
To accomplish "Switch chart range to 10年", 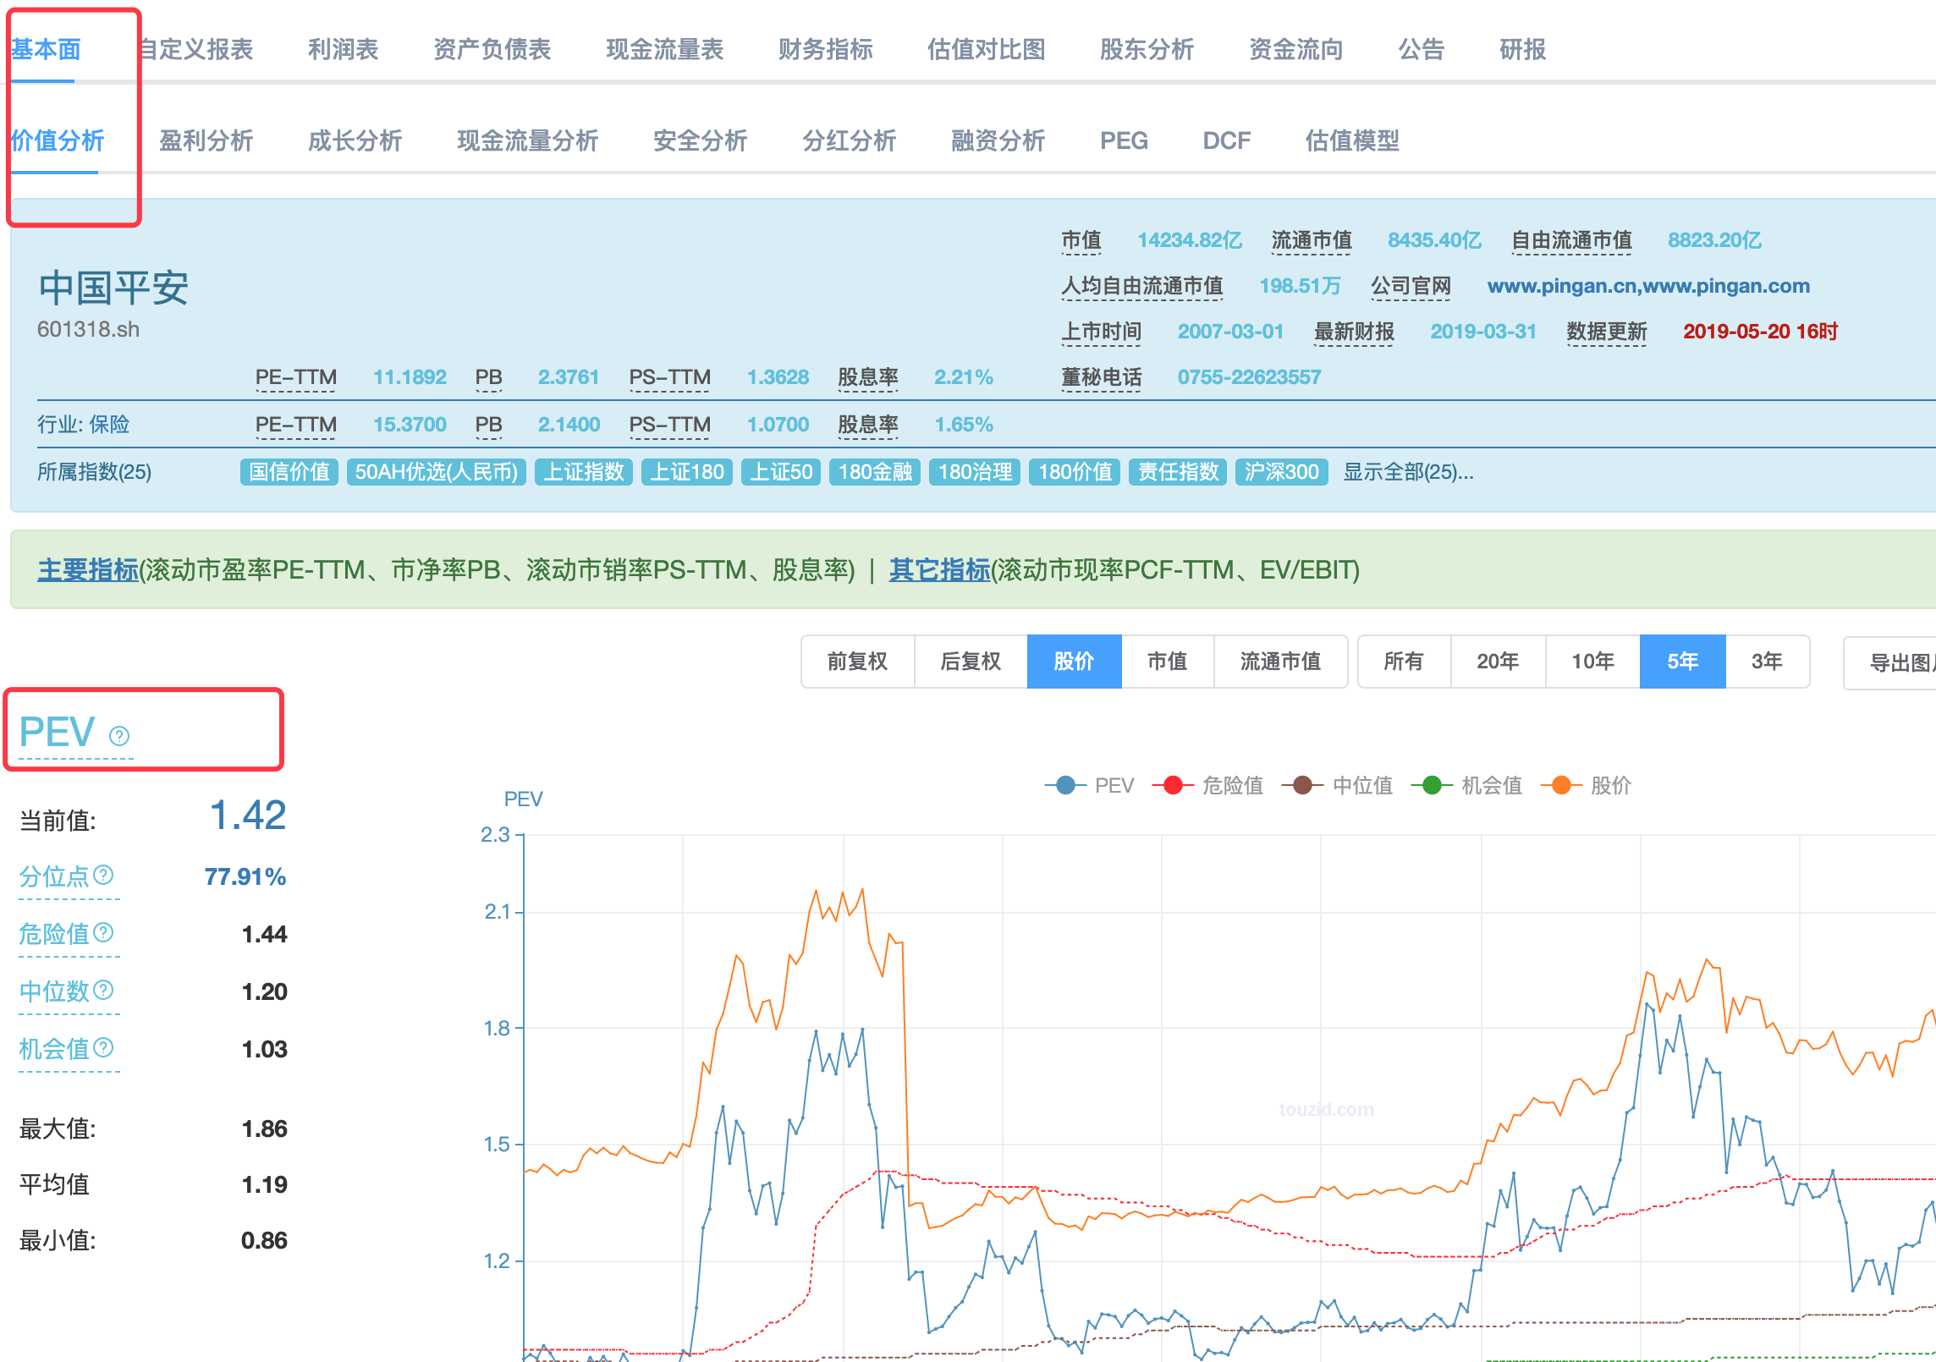I will pyautogui.click(x=1592, y=662).
